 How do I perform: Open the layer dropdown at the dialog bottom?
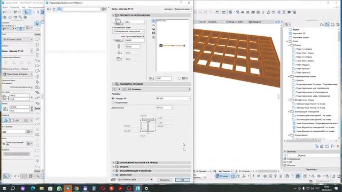pyautogui.click(x=135, y=180)
